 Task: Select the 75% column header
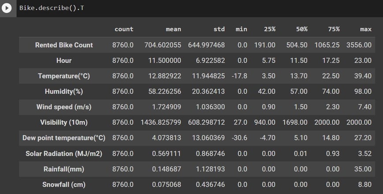[334, 29]
